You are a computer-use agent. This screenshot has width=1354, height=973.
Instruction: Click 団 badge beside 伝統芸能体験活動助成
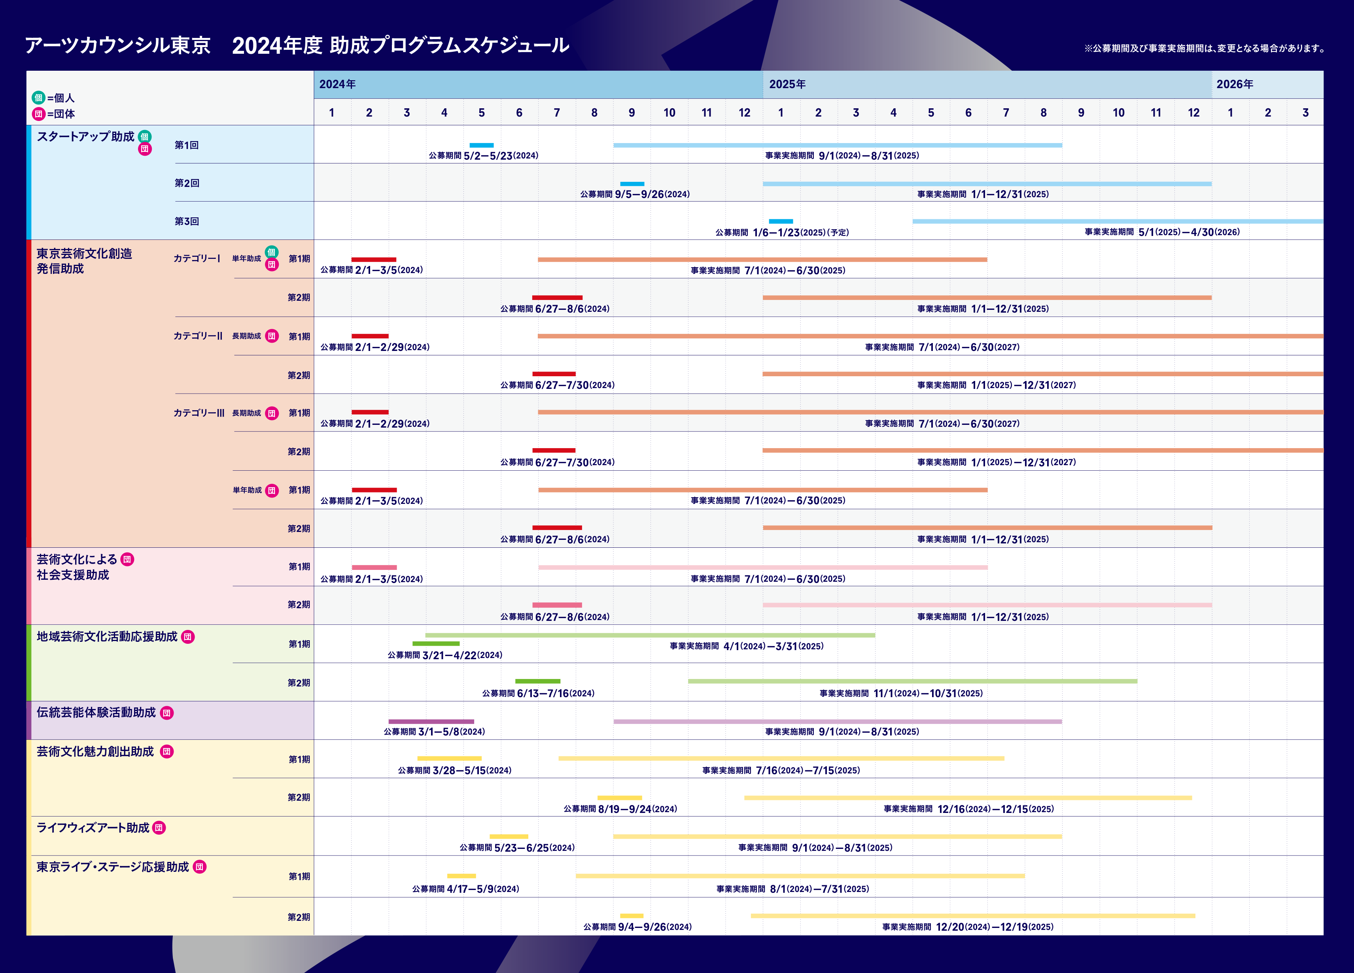point(166,712)
